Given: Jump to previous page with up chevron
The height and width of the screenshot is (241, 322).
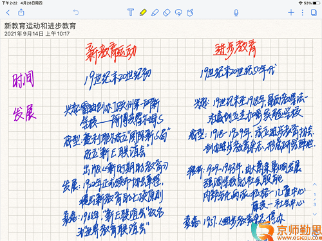Looking at the screenshot, I should point(315,184).
